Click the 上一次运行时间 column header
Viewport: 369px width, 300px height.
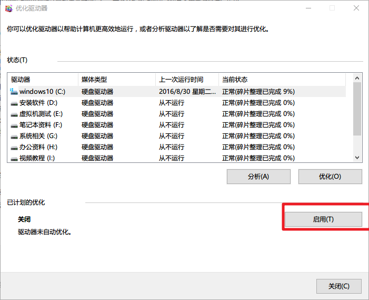(186, 80)
